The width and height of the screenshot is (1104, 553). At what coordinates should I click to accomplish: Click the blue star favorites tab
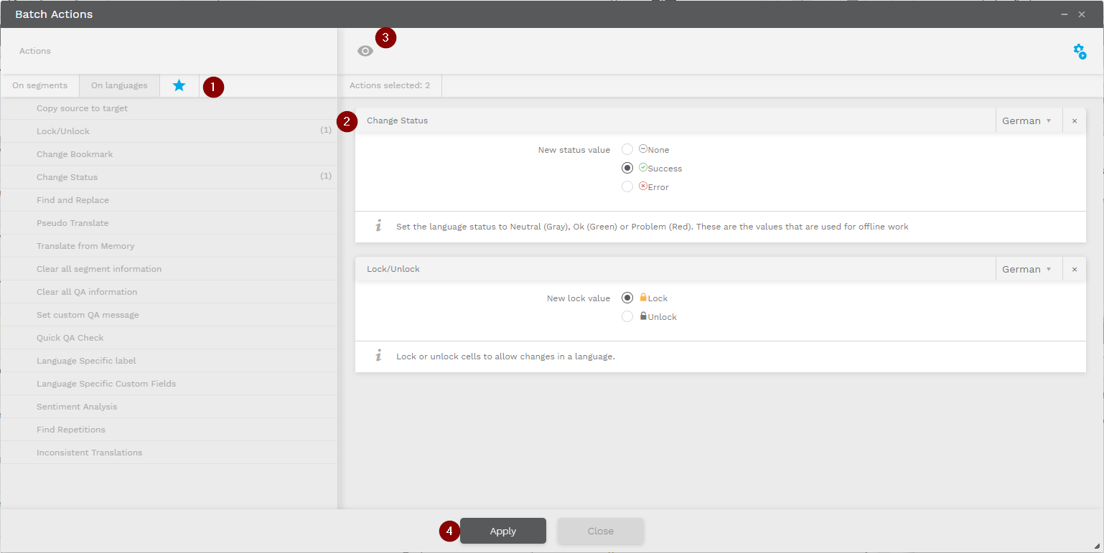[179, 85]
